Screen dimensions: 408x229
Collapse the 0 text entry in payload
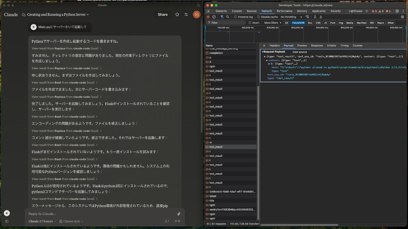269,64
